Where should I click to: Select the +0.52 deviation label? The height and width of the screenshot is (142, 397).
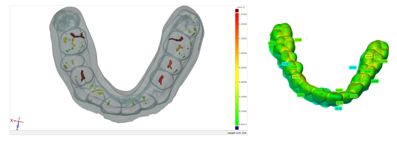pos(272,44)
